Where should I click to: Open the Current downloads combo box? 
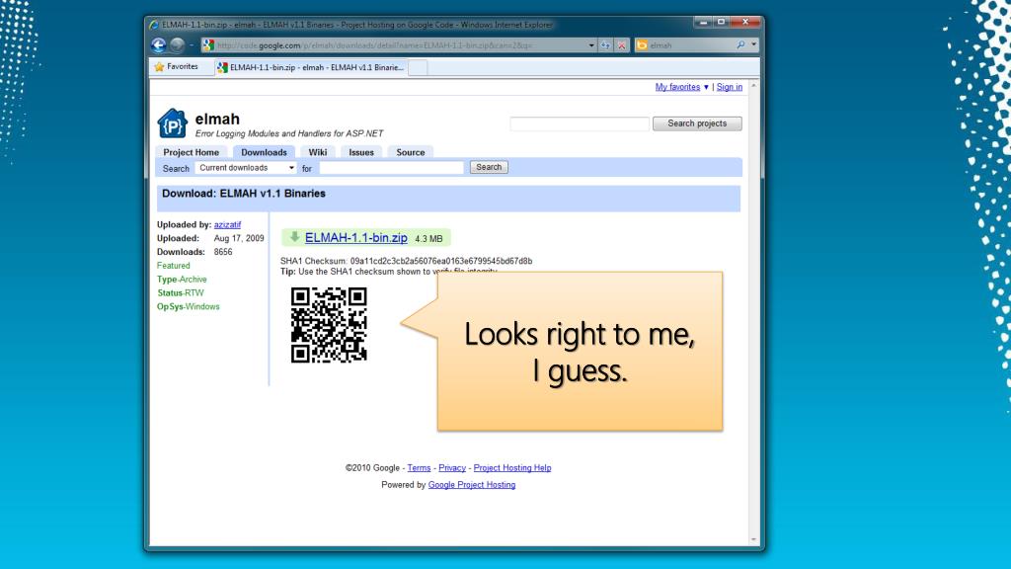[x=246, y=168]
